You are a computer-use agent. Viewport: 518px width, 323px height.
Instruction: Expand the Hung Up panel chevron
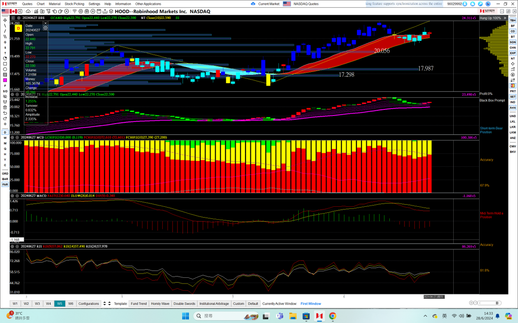pos(505,18)
